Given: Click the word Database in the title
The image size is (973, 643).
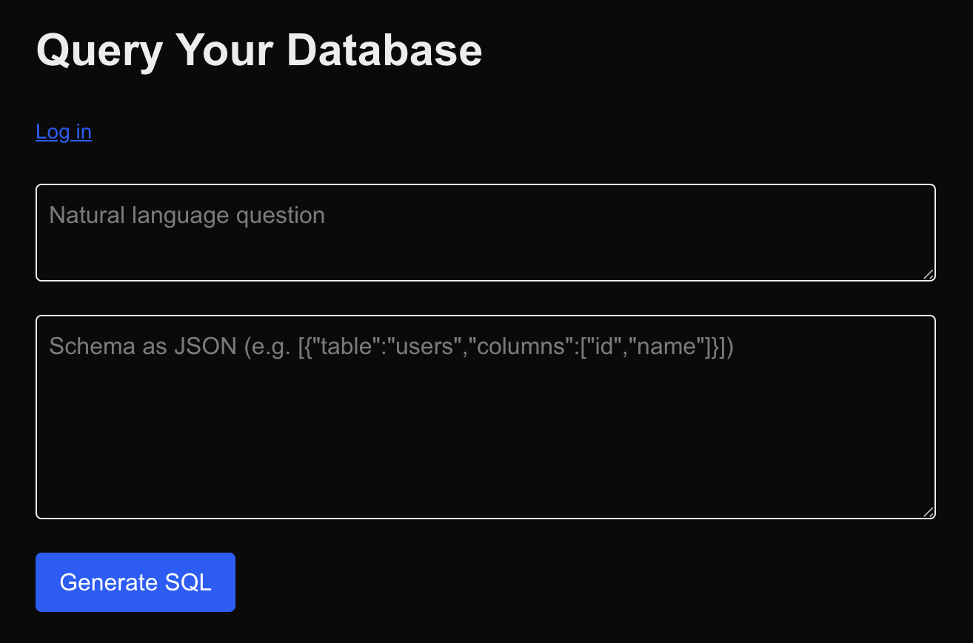Looking at the screenshot, I should point(384,50).
